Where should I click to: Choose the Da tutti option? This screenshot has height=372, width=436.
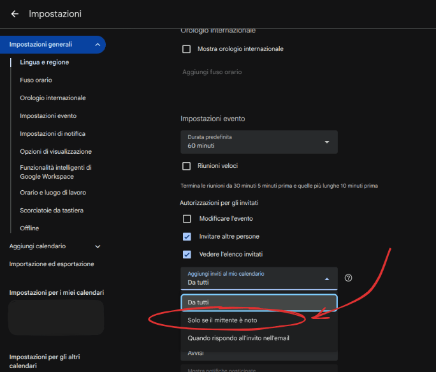(200, 302)
